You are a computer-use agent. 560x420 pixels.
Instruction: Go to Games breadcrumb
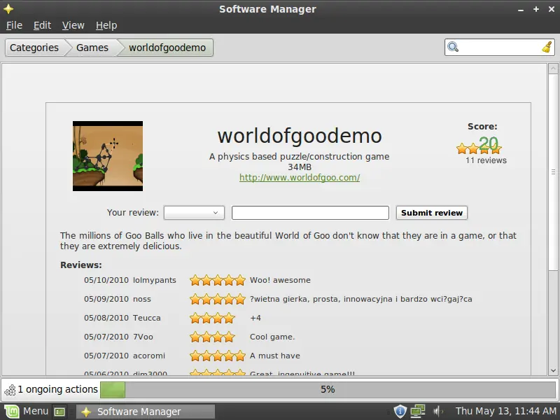[x=92, y=48]
